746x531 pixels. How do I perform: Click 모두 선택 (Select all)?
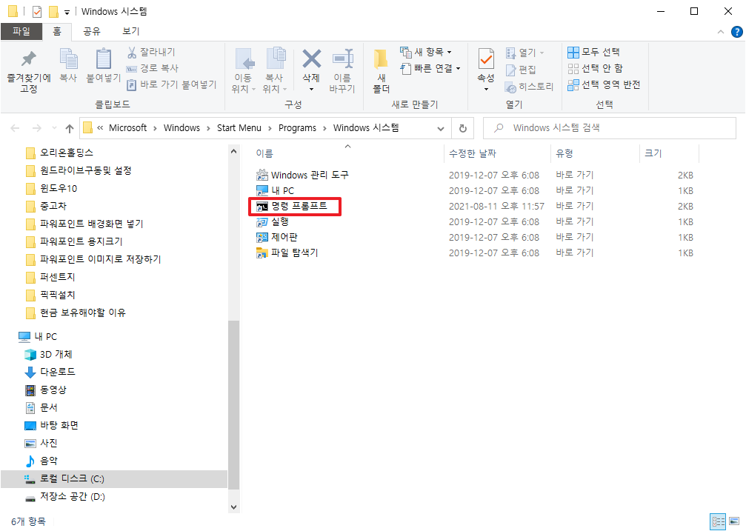point(593,52)
